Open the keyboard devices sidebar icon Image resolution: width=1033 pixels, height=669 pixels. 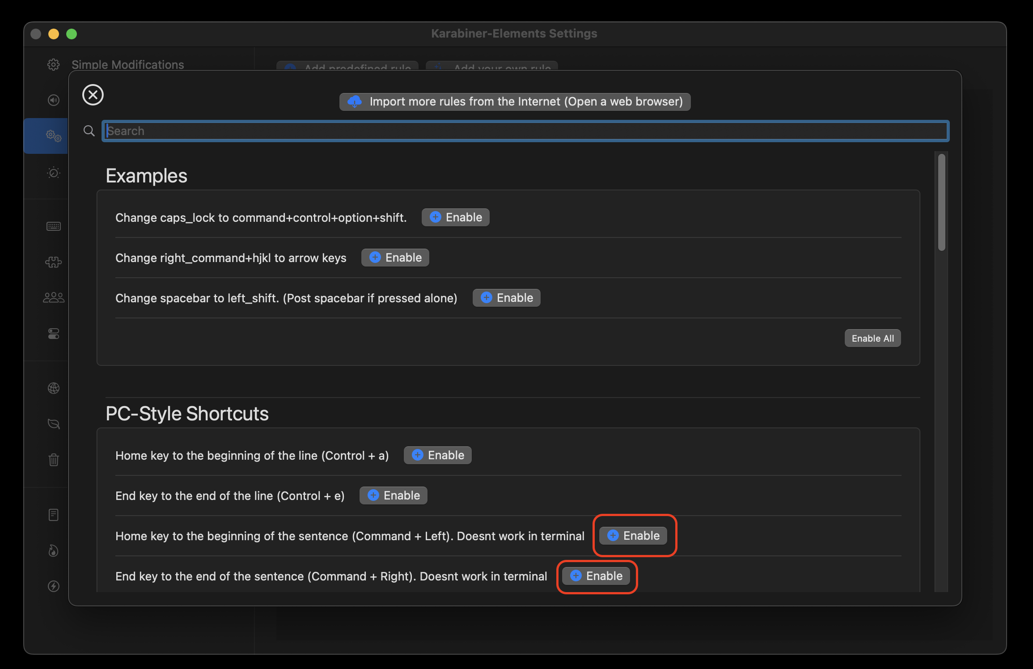coord(54,226)
